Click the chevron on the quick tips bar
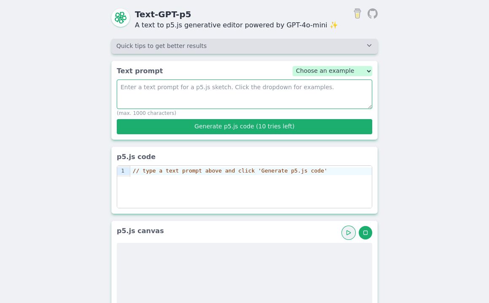 click(x=369, y=45)
